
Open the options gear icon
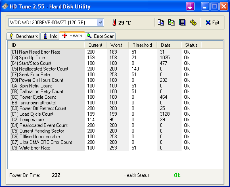[x=193, y=23]
